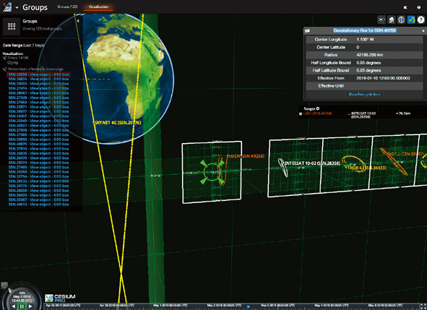Image resolution: width=427 pixels, height=310 pixels.
Task: Collapse the left Groups side panel arrow
Action: coord(78,21)
